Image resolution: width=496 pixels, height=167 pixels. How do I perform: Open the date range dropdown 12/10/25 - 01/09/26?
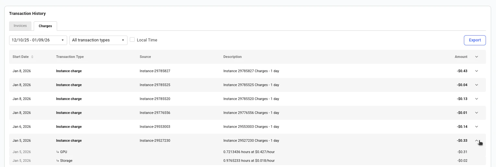coord(38,40)
